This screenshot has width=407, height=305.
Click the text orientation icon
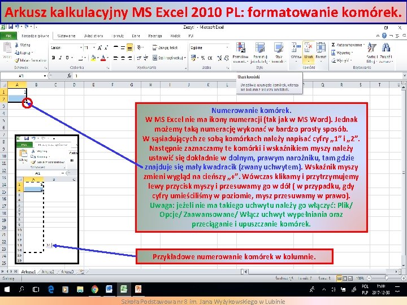tap(140, 47)
